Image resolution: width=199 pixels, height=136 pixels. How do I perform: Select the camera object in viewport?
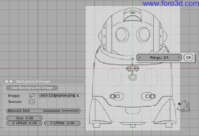coord(184,106)
